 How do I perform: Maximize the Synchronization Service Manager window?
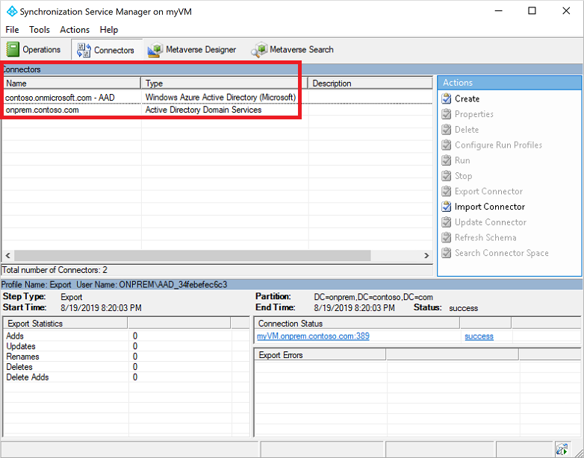[x=532, y=10]
